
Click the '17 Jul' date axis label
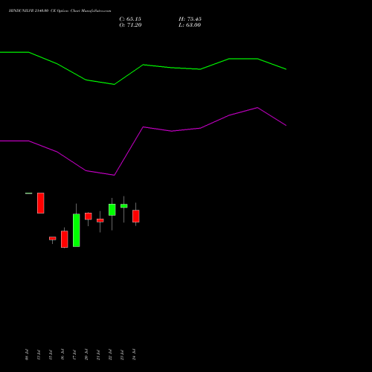click(x=74, y=354)
